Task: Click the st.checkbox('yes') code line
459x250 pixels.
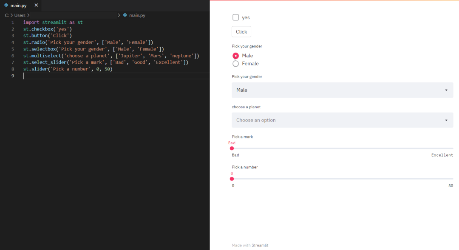Action: [48, 29]
